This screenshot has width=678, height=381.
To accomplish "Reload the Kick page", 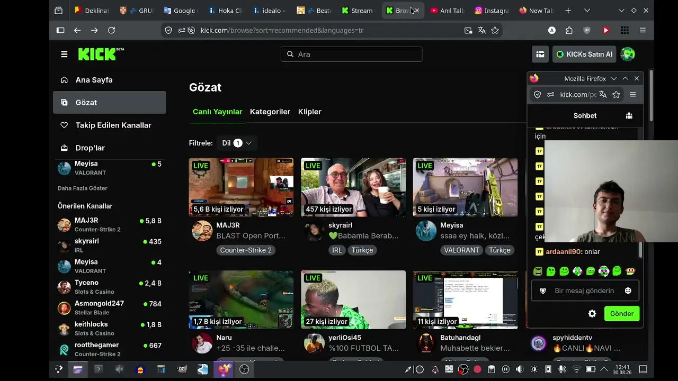I will [111, 30].
